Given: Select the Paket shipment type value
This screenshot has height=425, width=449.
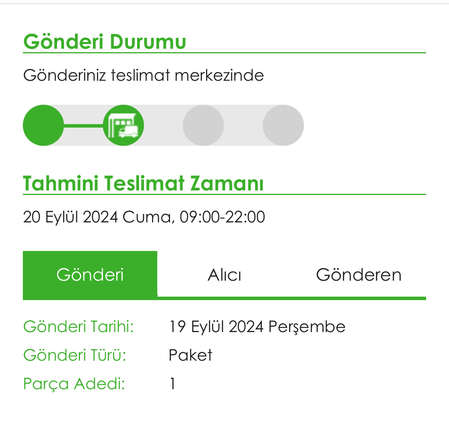Looking at the screenshot, I should tap(190, 355).
